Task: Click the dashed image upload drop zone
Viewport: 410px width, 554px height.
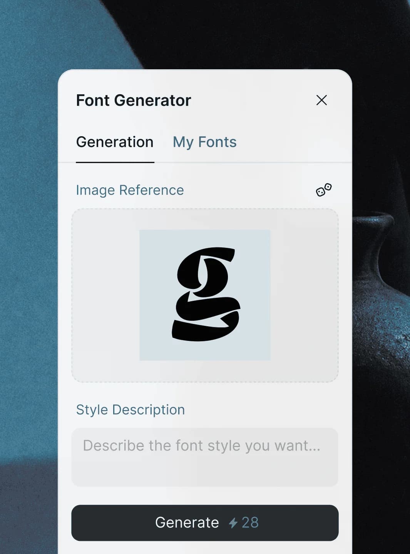Action: click(x=205, y=295)
